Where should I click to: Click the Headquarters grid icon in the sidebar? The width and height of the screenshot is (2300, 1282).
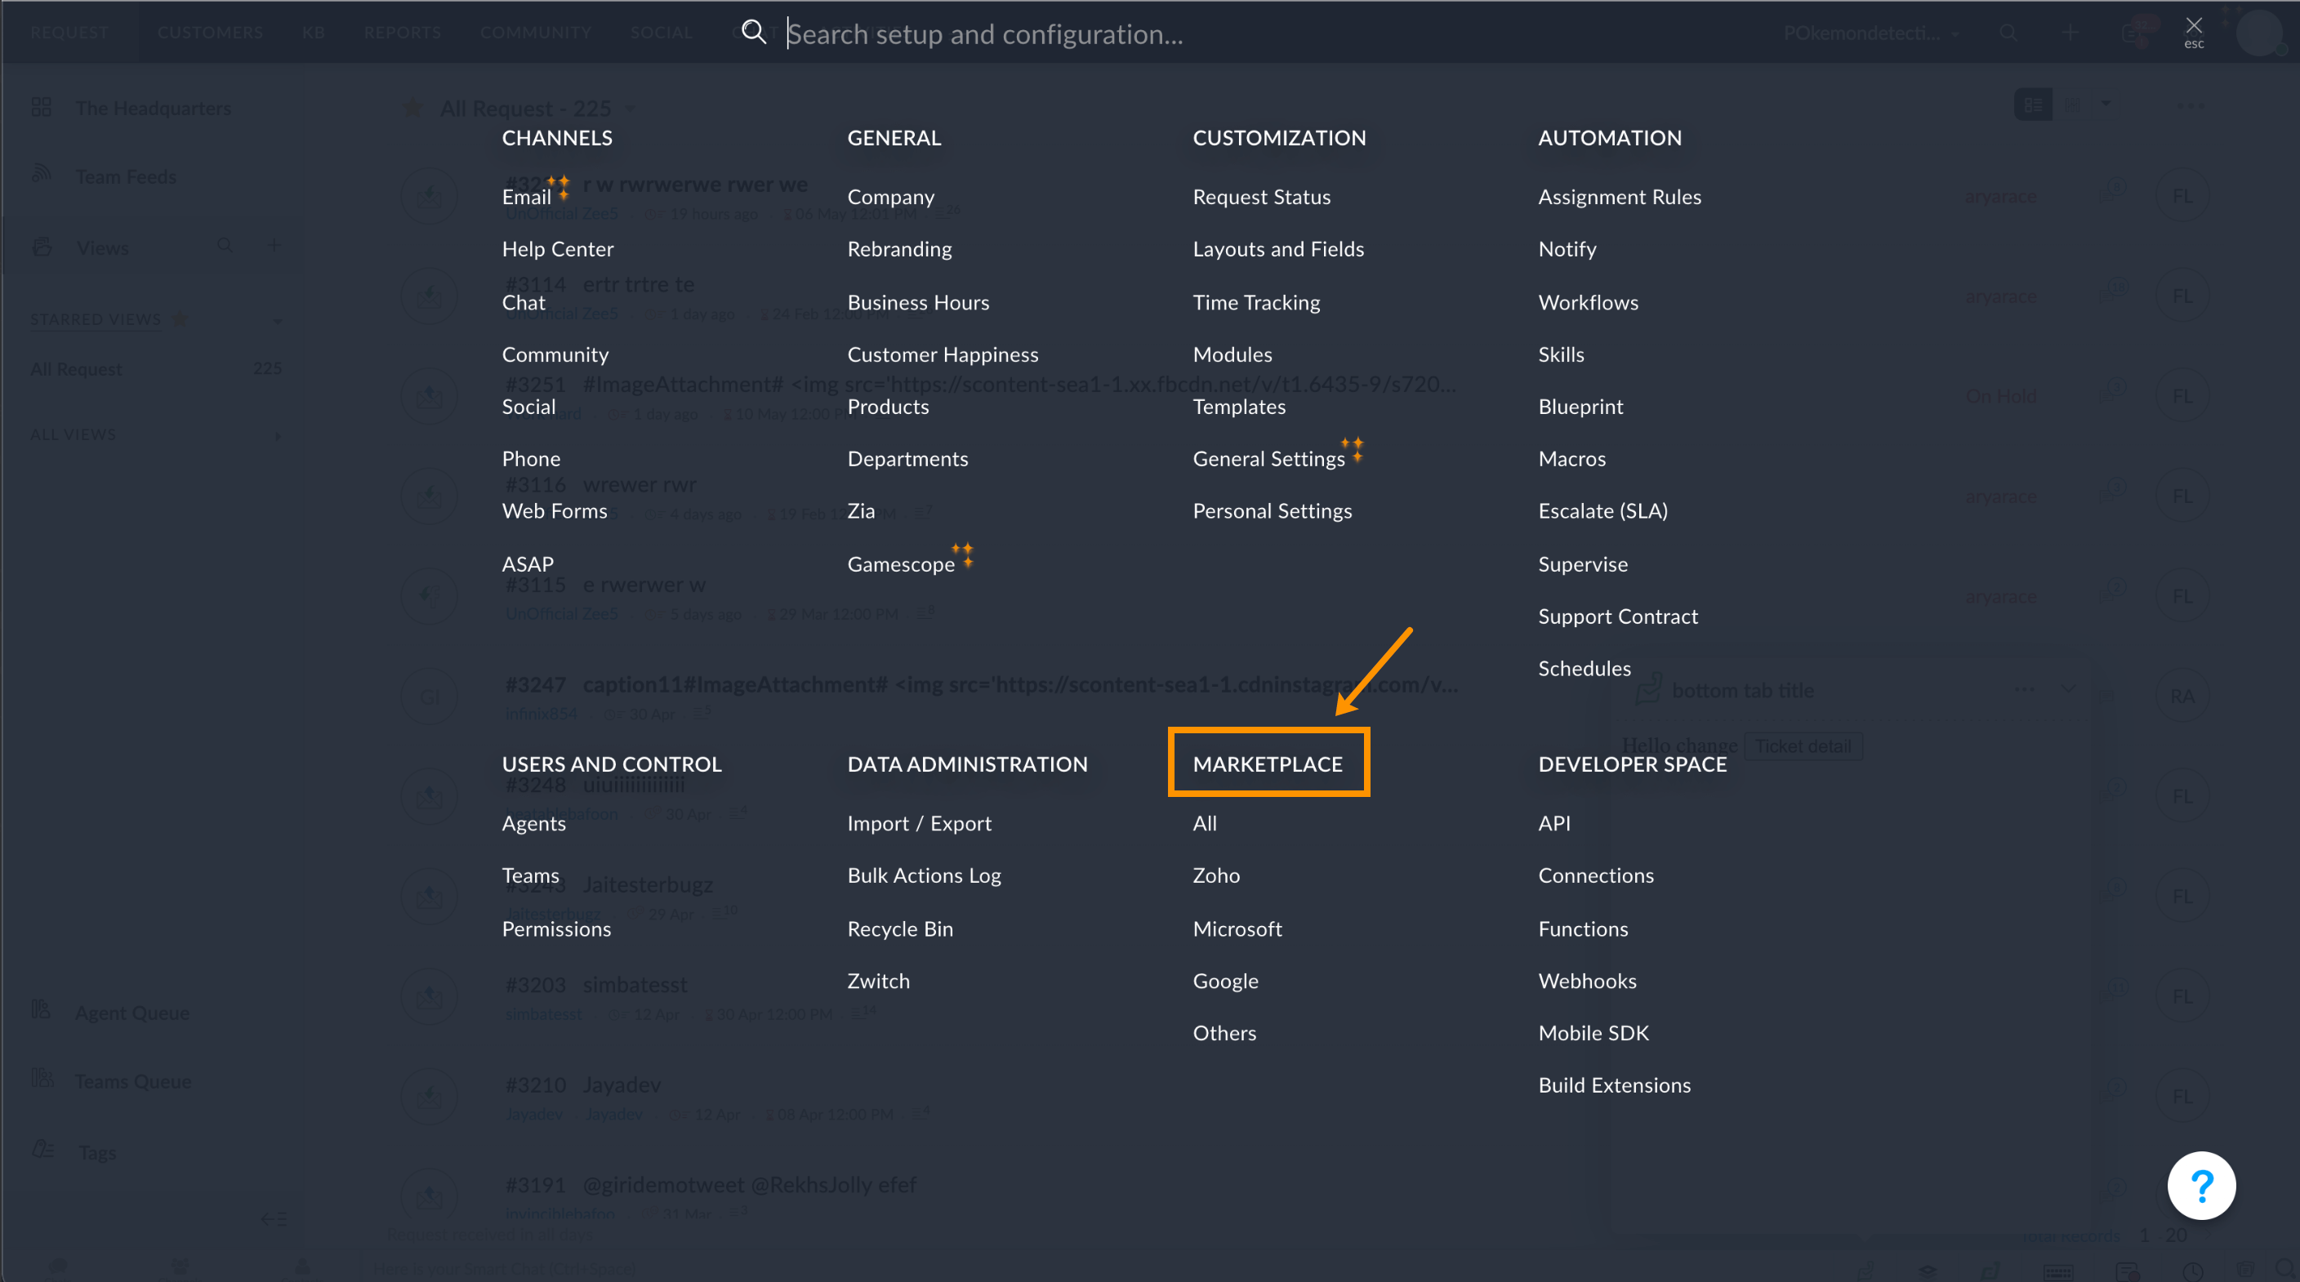(42, 106)
